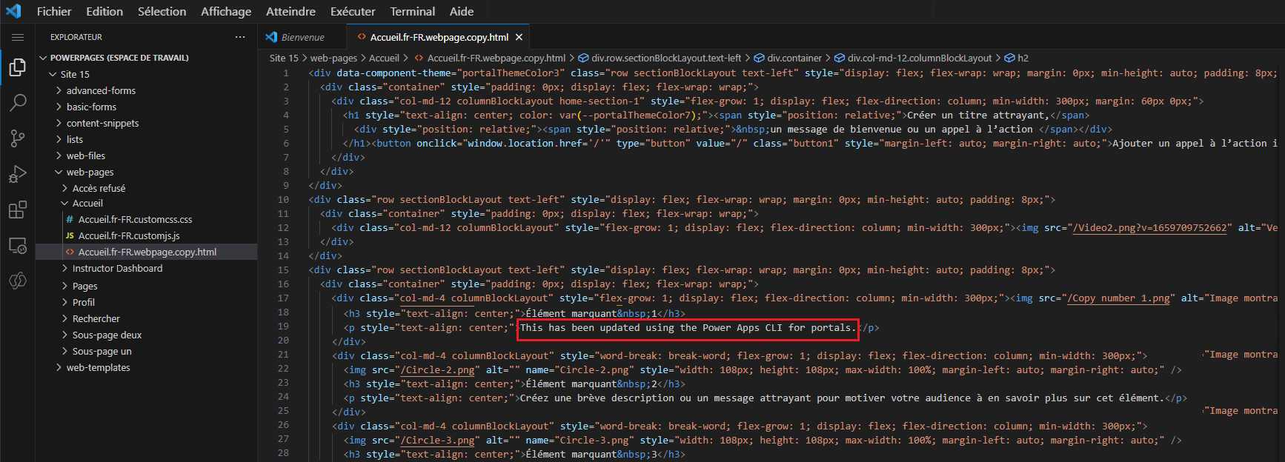The width and height of the screenshot is (1285, 462).
Task: Open the Extensions view icon
Action: pos(17,210)
